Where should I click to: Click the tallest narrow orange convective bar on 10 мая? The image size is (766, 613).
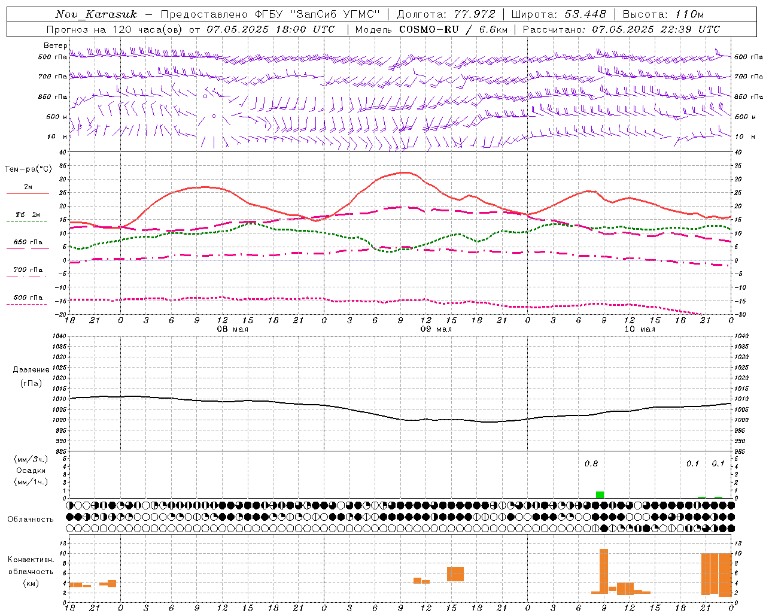pos(604,571)
